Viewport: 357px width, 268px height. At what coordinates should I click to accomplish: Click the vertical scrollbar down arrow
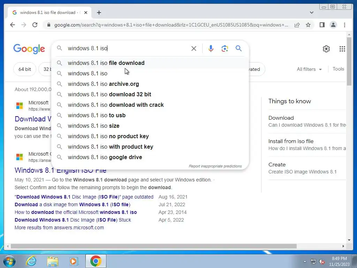(349, 240)
